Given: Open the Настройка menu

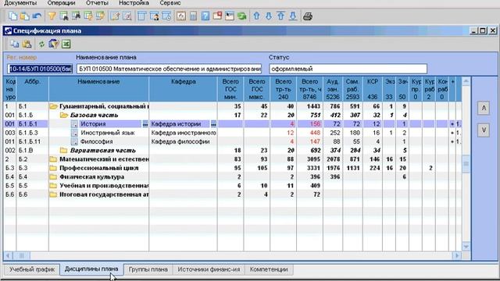Looking at the screenshot, I should 134,3.
